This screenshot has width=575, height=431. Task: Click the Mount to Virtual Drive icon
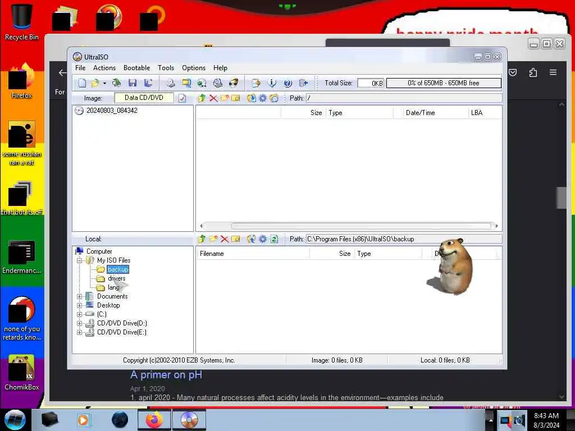218,83
